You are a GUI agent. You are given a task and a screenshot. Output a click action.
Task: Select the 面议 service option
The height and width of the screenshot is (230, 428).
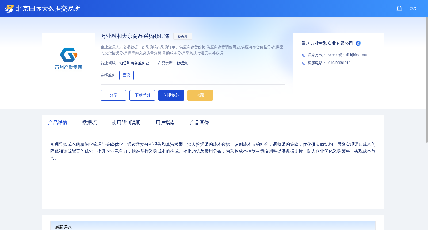[127, 75]
